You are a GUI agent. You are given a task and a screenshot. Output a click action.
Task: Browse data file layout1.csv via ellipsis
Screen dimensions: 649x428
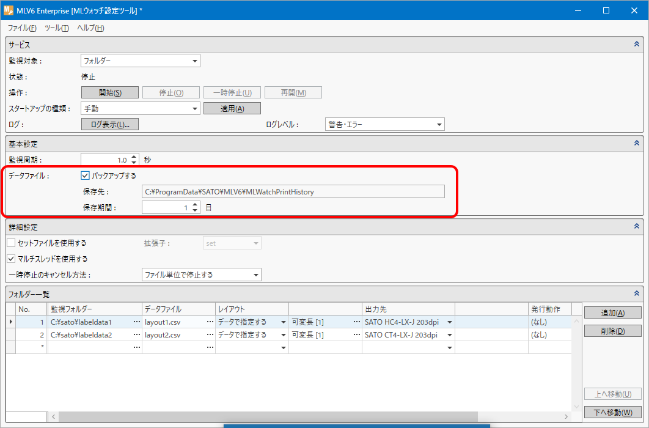click(210, 322)
